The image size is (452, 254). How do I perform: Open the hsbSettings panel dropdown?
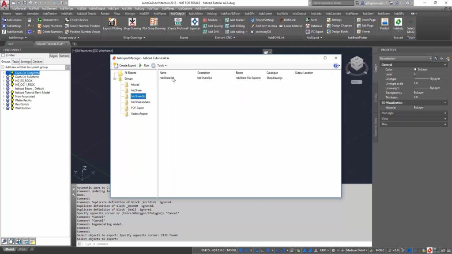(x=18, y=38)
